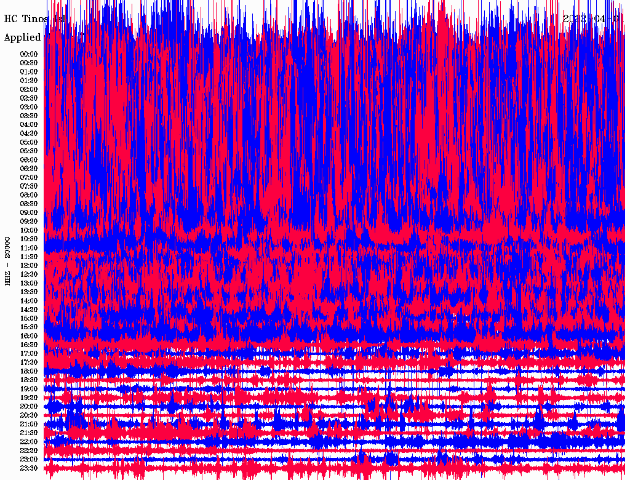Select the 01:30 time label
The width and height of the screenshot is (630, 480).
pyautogui.click(x=29, y=81)
